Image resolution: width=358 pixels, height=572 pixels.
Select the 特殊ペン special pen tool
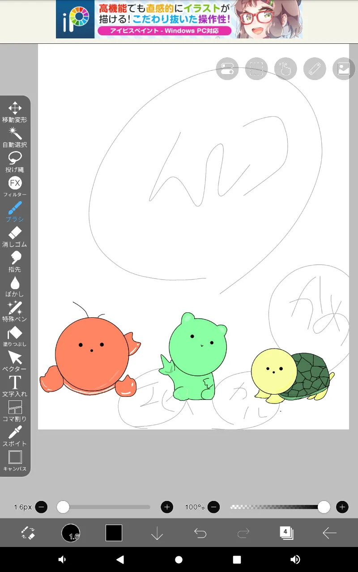(x=15, y=311)
